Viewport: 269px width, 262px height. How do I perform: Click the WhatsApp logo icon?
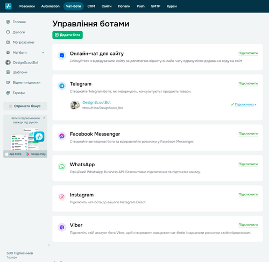pyautogui.click(x=62, y=167)
